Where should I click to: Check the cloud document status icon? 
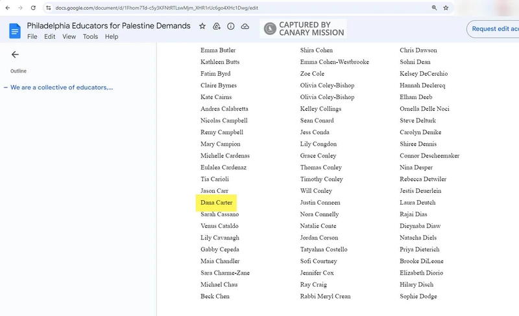[x=245, y=27]
